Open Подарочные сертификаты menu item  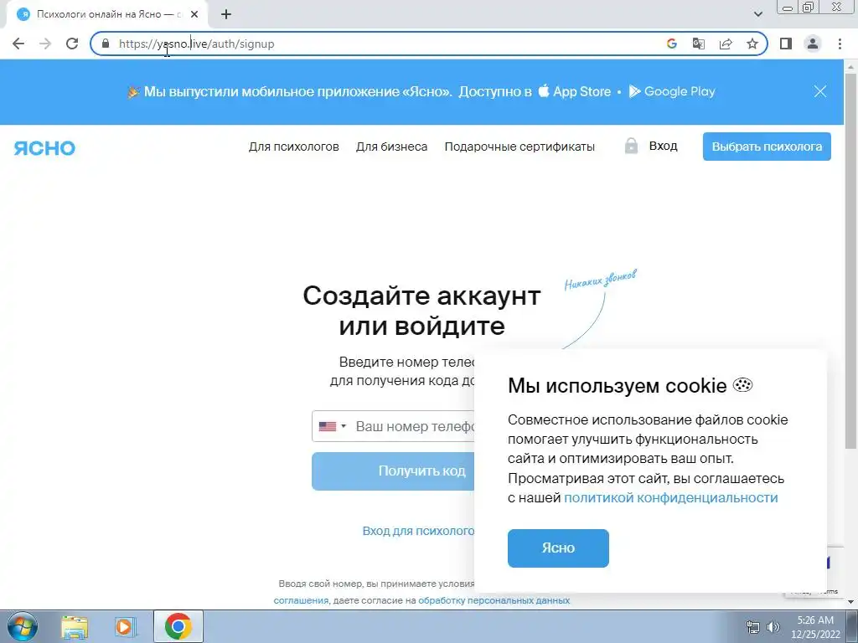519,147
